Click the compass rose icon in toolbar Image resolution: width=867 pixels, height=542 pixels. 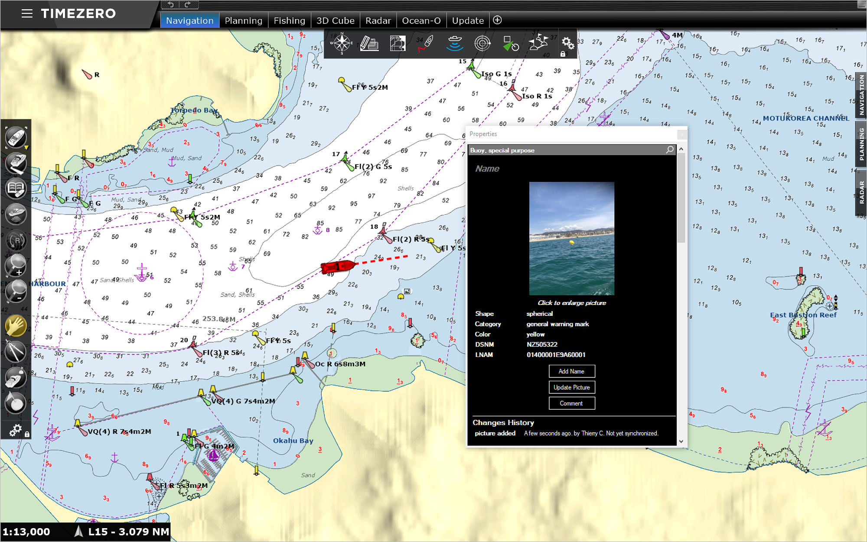pos(342,43)
